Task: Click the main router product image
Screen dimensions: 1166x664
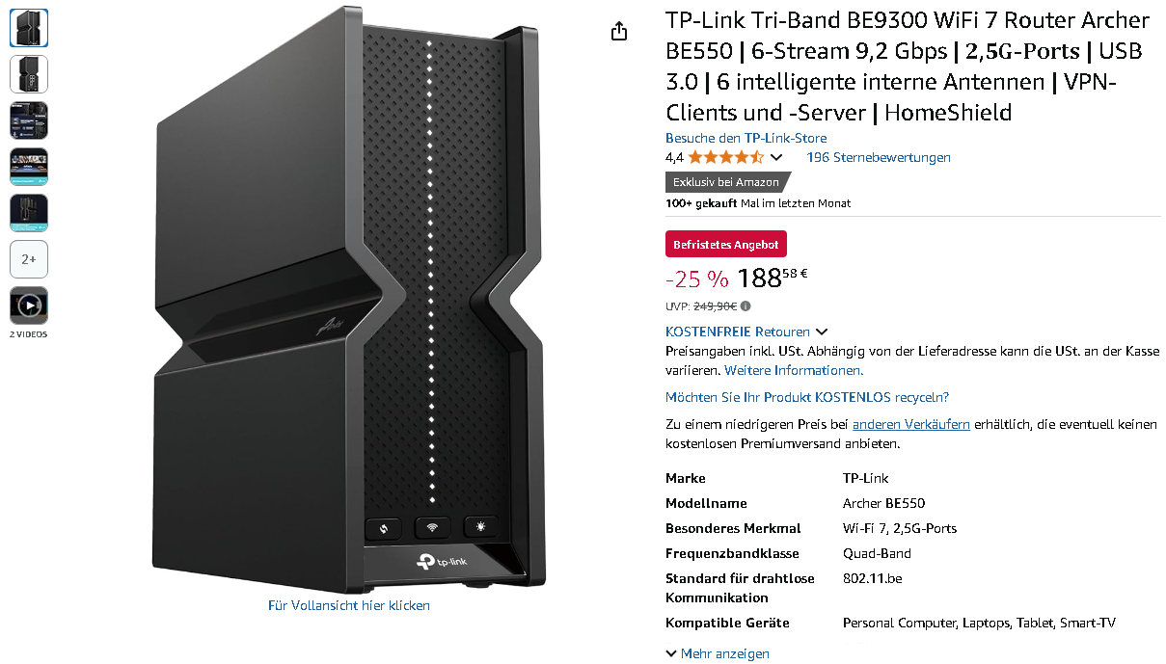Action: (x=350, y=301)
